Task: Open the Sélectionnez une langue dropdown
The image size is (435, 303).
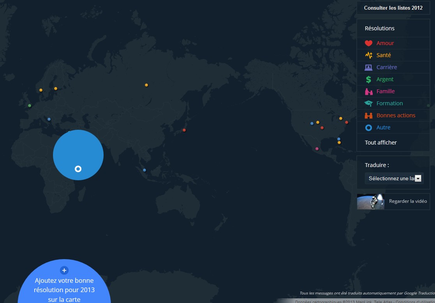Action: point(394,178)
